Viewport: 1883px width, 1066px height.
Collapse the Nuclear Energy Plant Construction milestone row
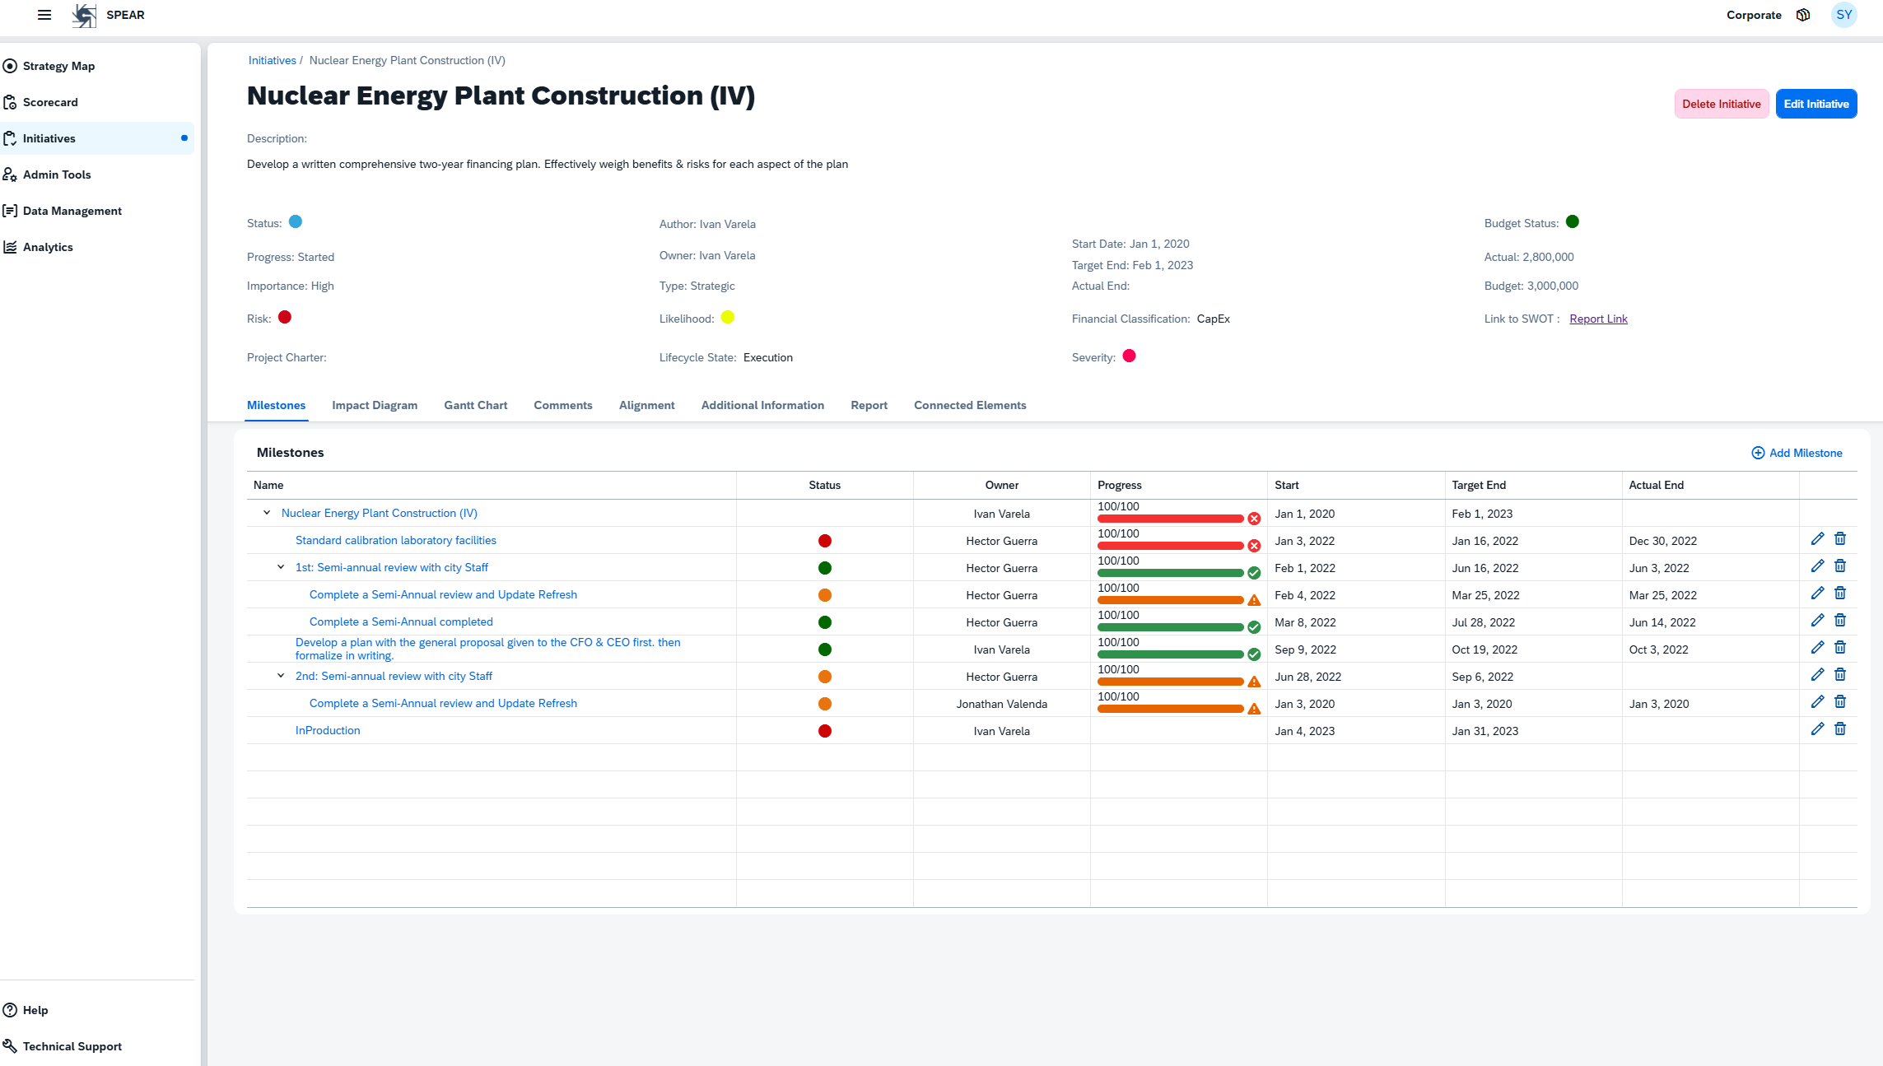coord(267,512)
